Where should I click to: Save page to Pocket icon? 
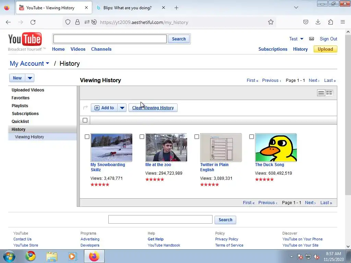point(305,22)
